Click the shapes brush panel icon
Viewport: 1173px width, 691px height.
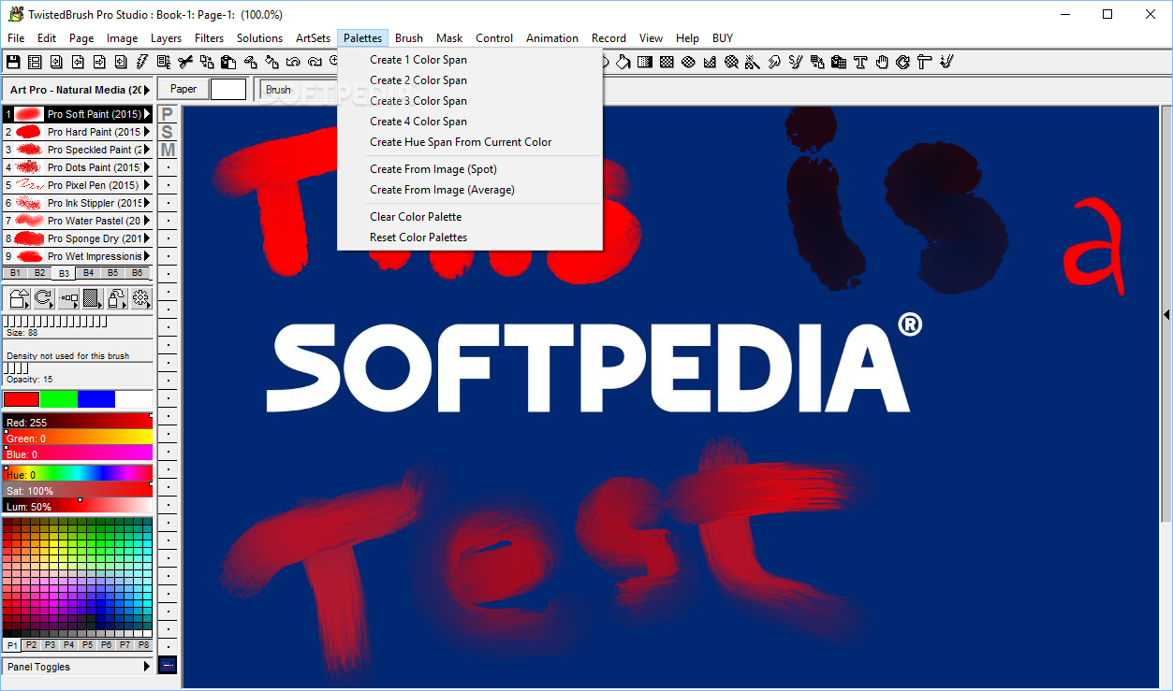(x=20, y=298)
